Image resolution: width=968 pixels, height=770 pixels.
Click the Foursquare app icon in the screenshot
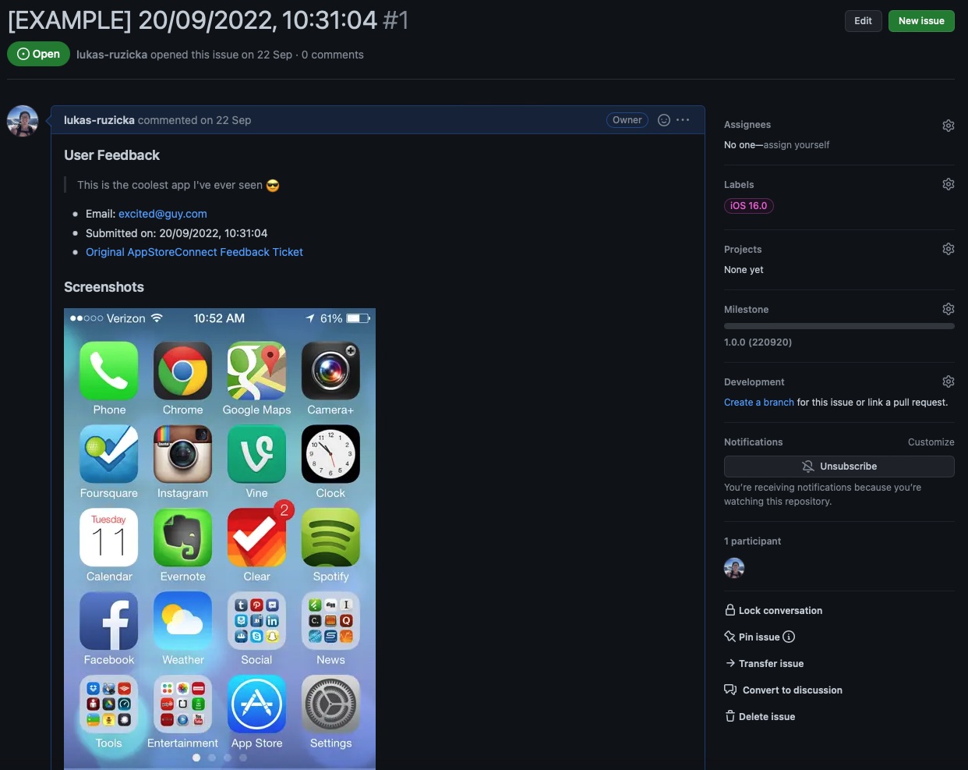109,454
